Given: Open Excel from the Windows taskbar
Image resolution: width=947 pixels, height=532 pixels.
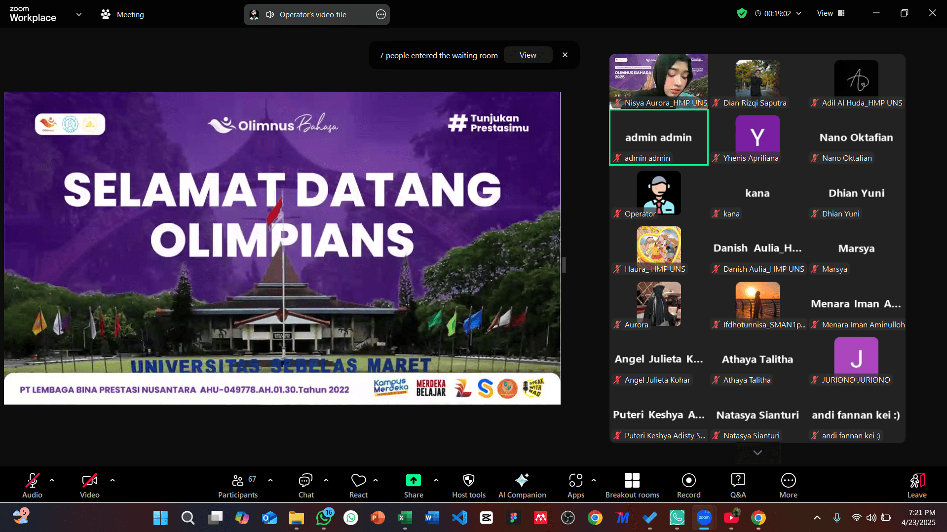Looking at the screenshot, I should coord(405,518).
